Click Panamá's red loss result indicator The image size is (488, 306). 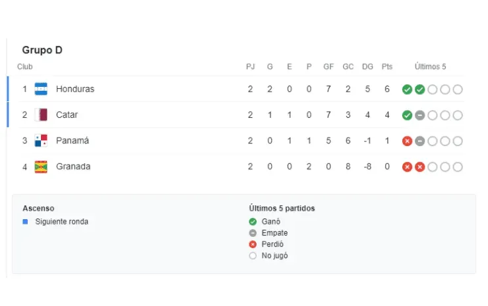click(407, 141)
